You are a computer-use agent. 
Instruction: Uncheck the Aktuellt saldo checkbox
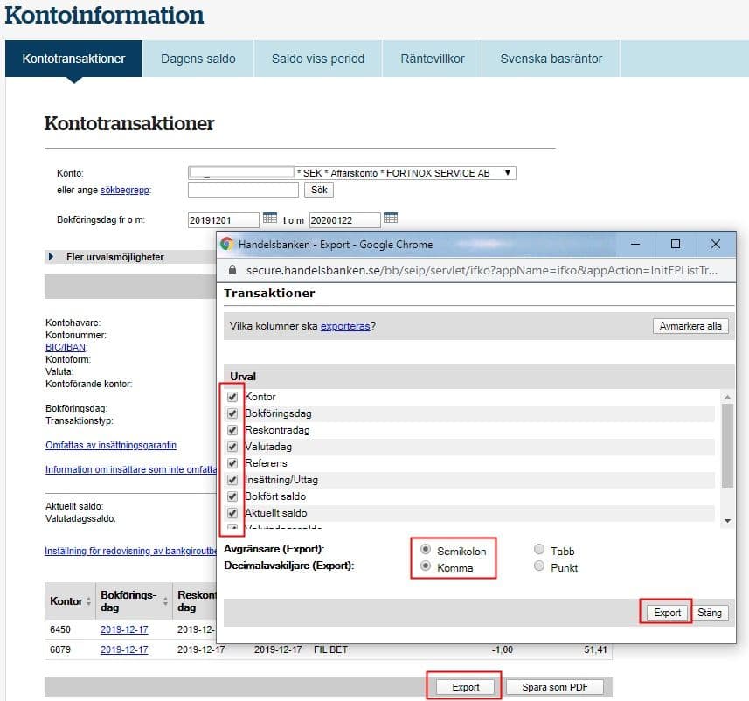point(232,513)
